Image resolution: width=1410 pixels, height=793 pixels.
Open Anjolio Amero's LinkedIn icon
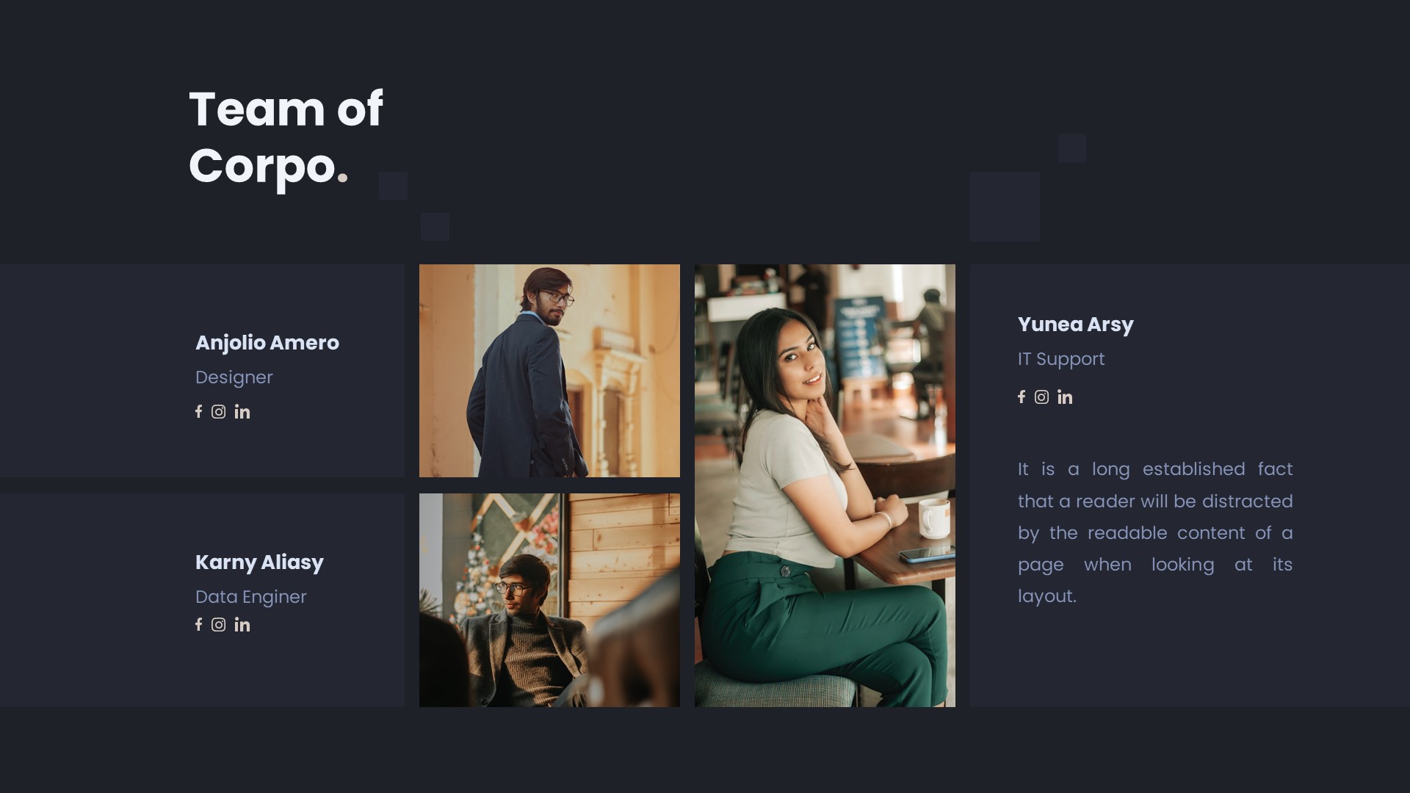(x=242, y=412)
